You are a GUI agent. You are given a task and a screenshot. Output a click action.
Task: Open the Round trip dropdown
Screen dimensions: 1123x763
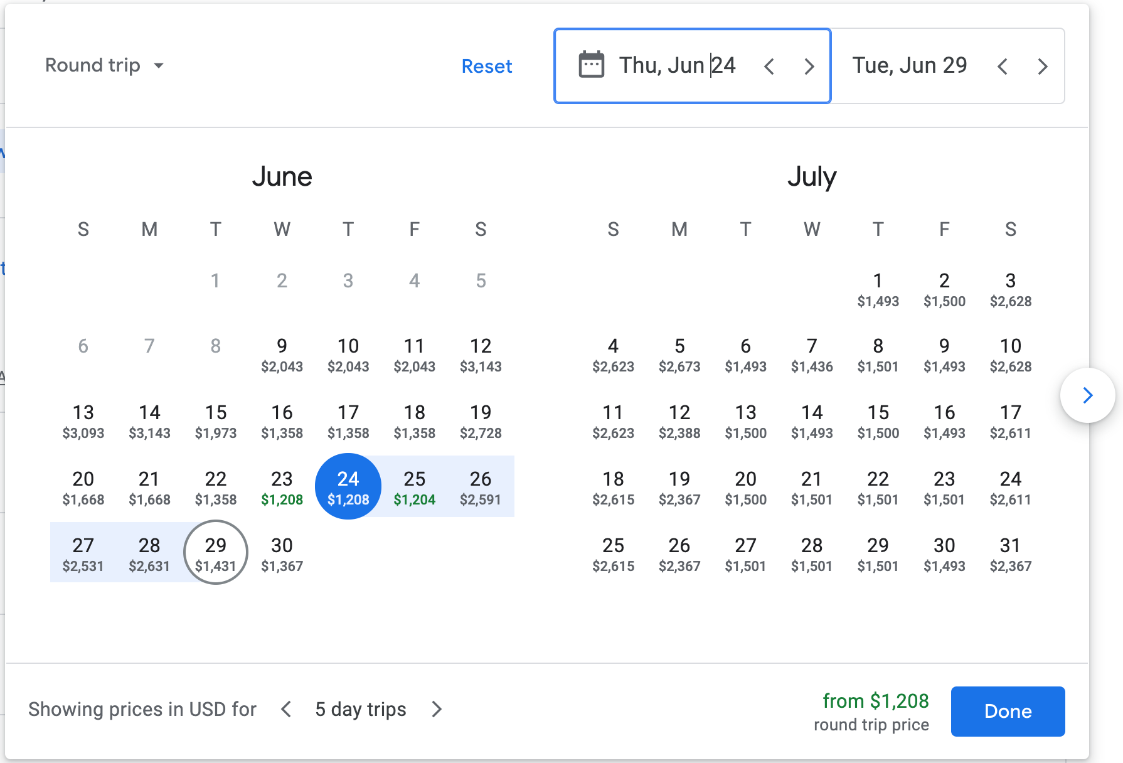[x=104, y=65]
